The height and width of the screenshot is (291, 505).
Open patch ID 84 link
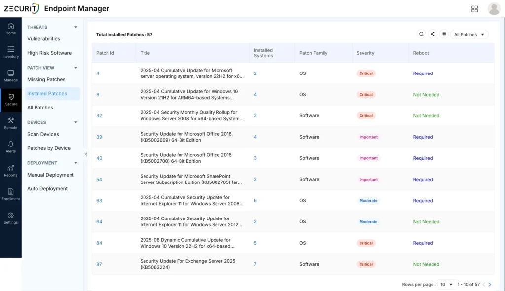pyautogui.click(x=99, y=243)
